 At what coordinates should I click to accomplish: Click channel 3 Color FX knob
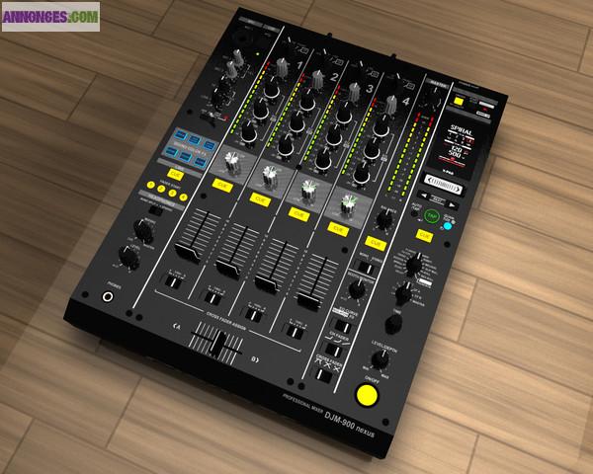(x=308, y=191)
